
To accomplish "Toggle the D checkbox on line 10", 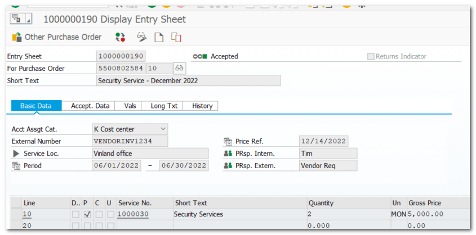I will 75,214.
